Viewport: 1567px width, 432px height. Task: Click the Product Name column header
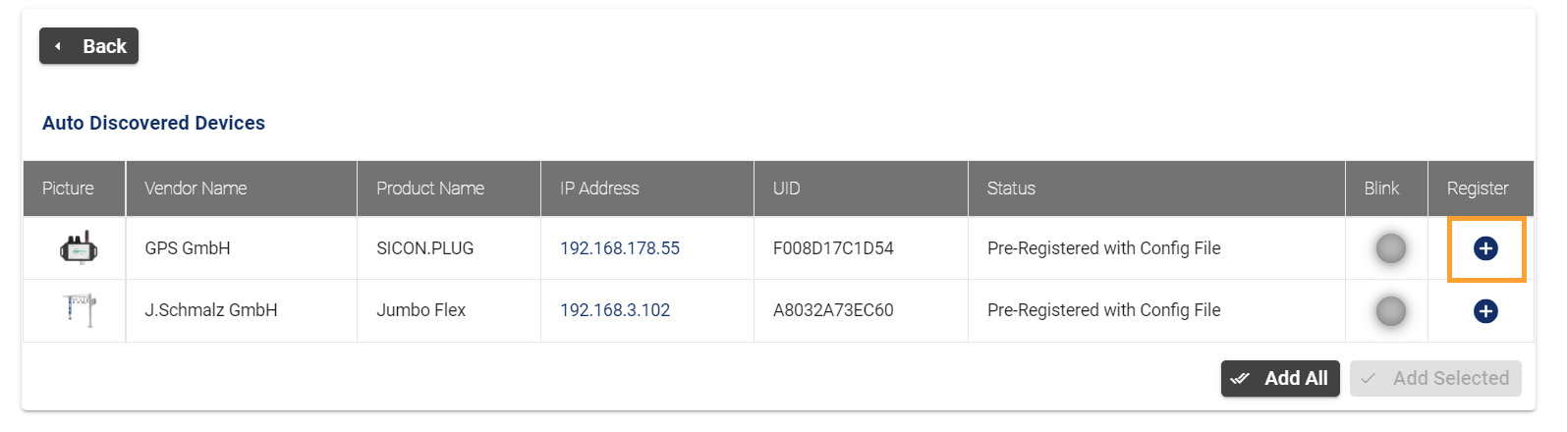click(x=430, y=189)
